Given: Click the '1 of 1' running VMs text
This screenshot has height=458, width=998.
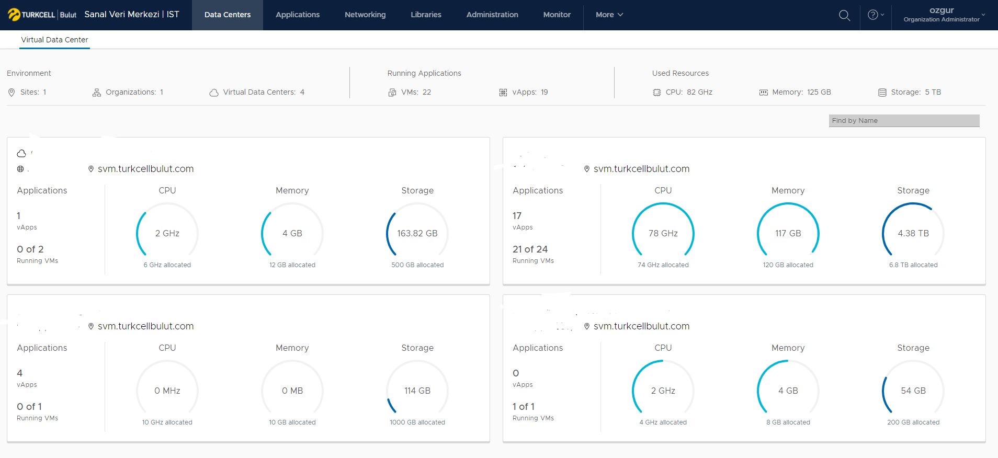Looking at the screenshot, I should point(524,407).
